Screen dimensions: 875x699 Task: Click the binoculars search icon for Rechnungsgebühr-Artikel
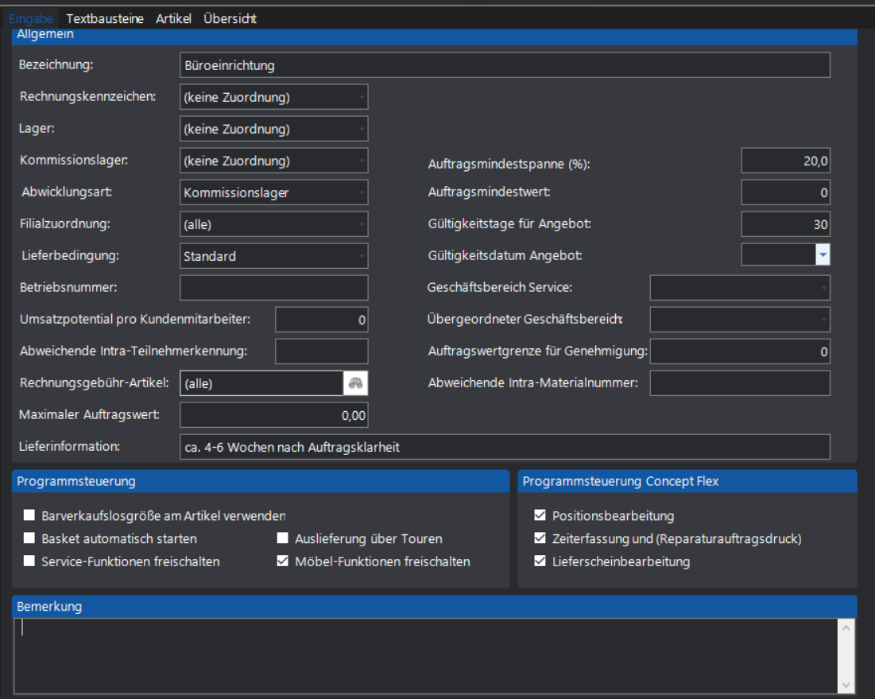[x=356, y=383]
